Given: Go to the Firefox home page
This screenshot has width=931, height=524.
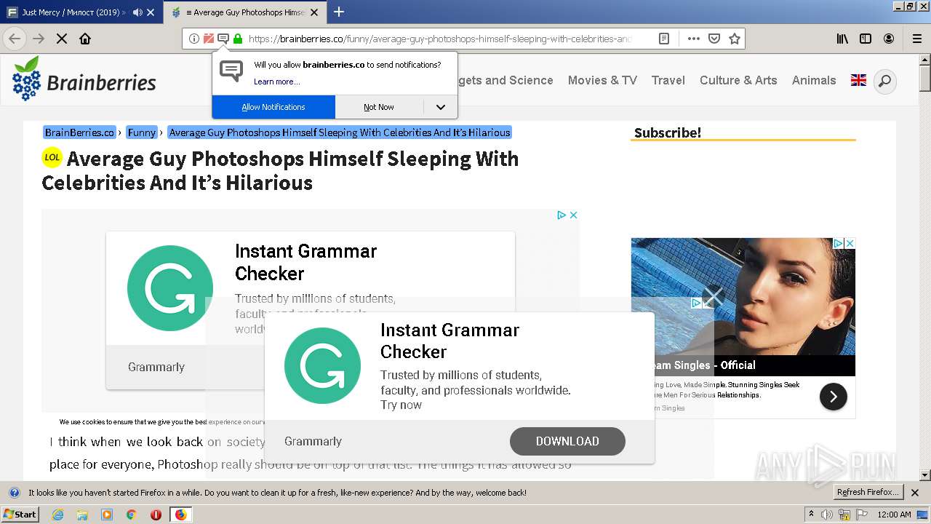Looking at the screenshot, I should point(85,39).
